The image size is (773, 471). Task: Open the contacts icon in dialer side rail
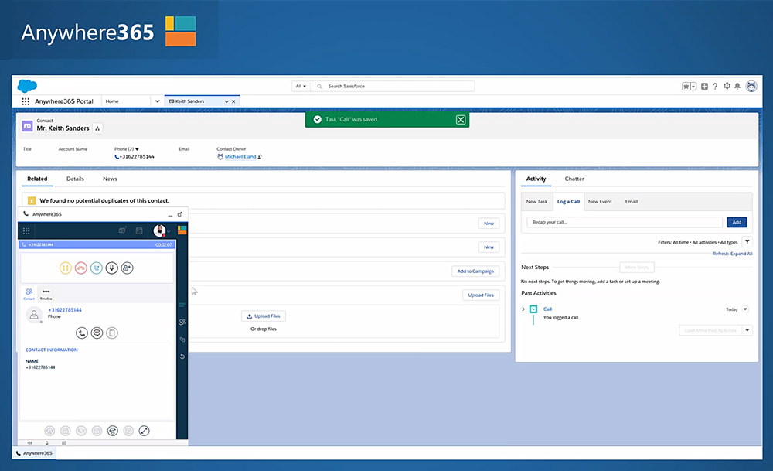tap(182, 322)
